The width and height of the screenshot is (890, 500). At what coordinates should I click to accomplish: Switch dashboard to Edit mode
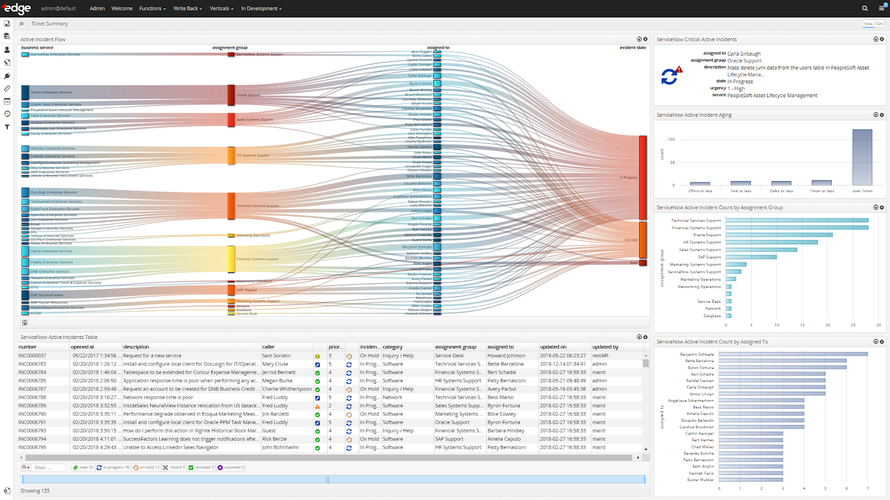coord(879,24)
